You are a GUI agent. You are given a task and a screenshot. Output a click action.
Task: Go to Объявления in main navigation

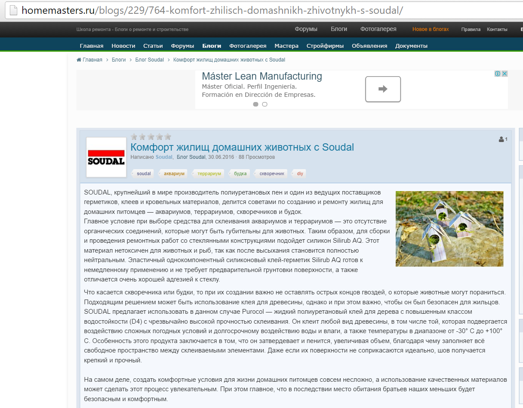369,46
